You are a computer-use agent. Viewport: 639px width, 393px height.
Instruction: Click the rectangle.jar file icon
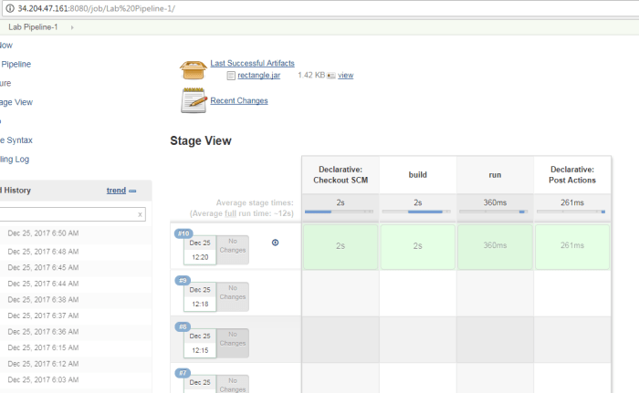coord(231,76)
